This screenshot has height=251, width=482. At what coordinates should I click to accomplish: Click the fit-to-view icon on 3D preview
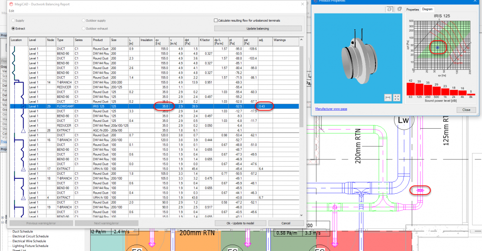(397, 97)
